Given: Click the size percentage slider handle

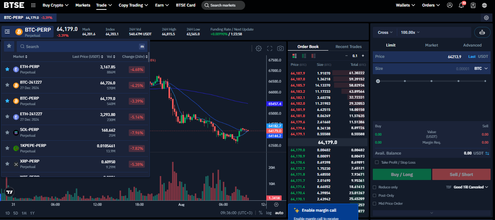Looking at the screenshot, I should pos(378,81).
